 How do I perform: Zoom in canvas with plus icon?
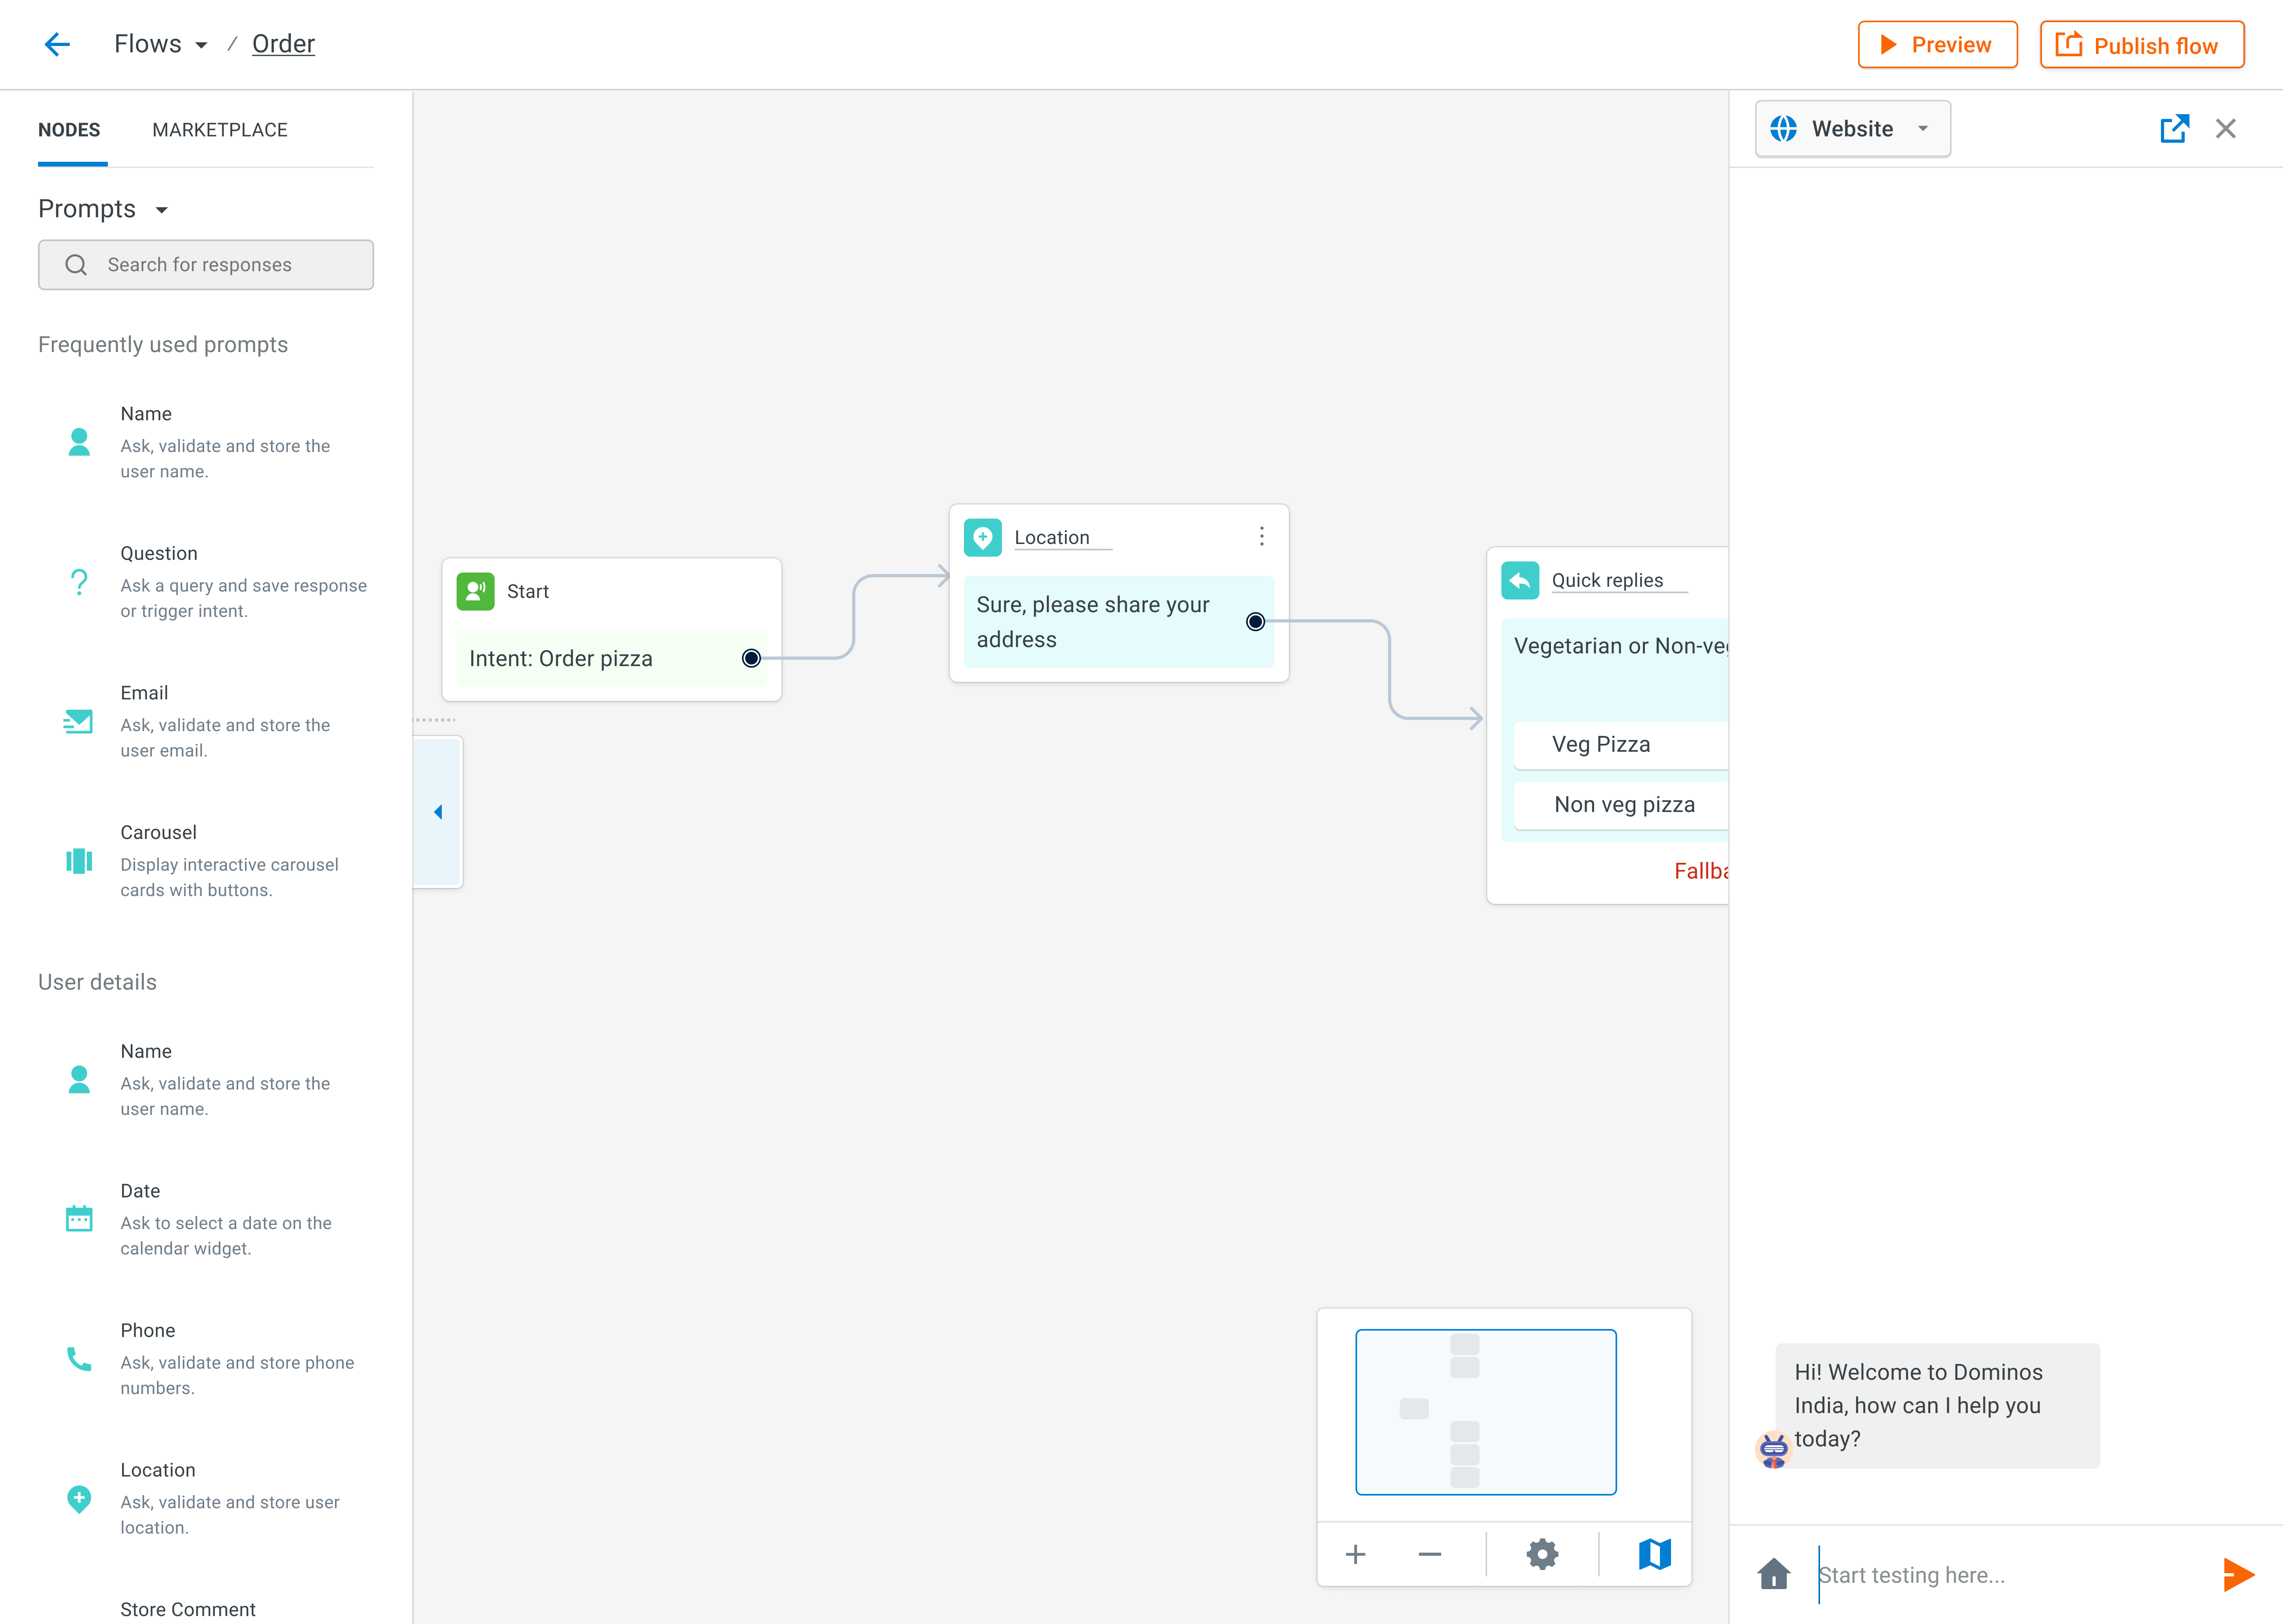(x=1356, y=1554)
